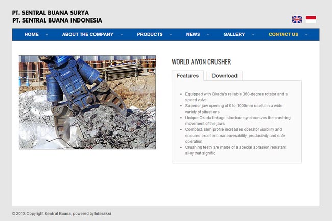Switch language with the Indonesian flag icon
This screenshot has height=221, width=332.
tap(311, 19)
